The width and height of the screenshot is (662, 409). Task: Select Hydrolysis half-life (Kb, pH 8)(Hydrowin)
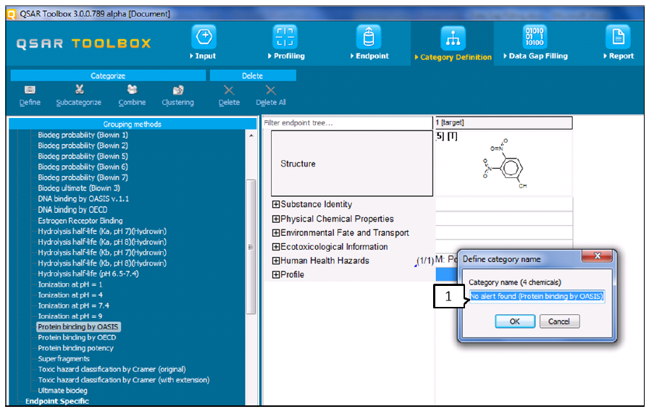[x=102, y=263]
